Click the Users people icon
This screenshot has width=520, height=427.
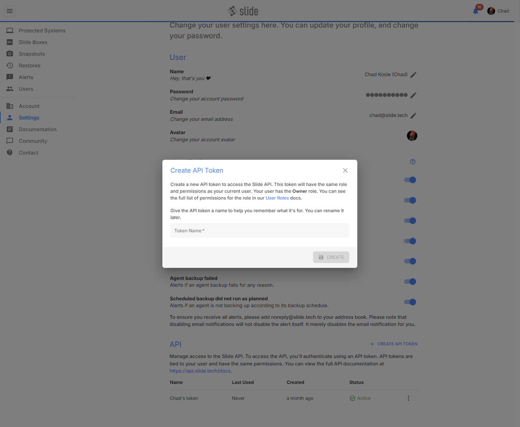10,89
